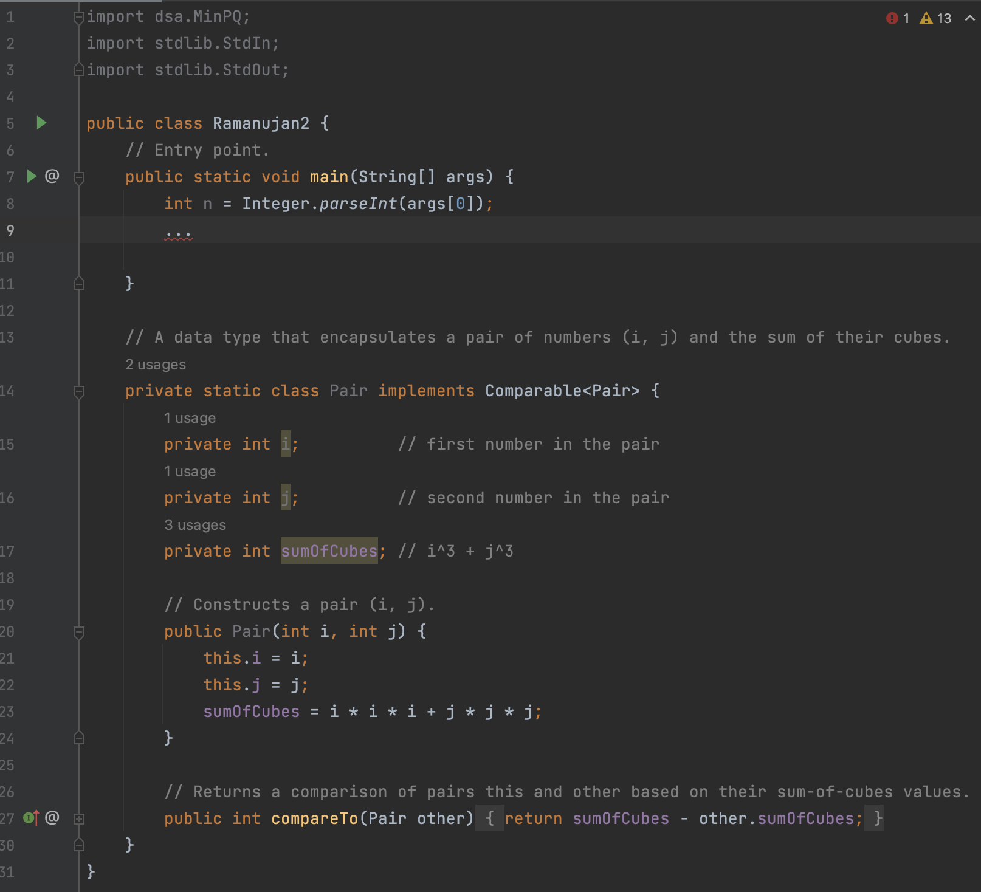Click the highlighted sumOfCubes field declaration
The height and width of the screenshot is (892, 981).
coord(329,551)
